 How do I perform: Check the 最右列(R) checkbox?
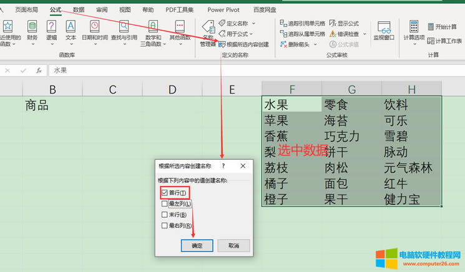[165, 225]
